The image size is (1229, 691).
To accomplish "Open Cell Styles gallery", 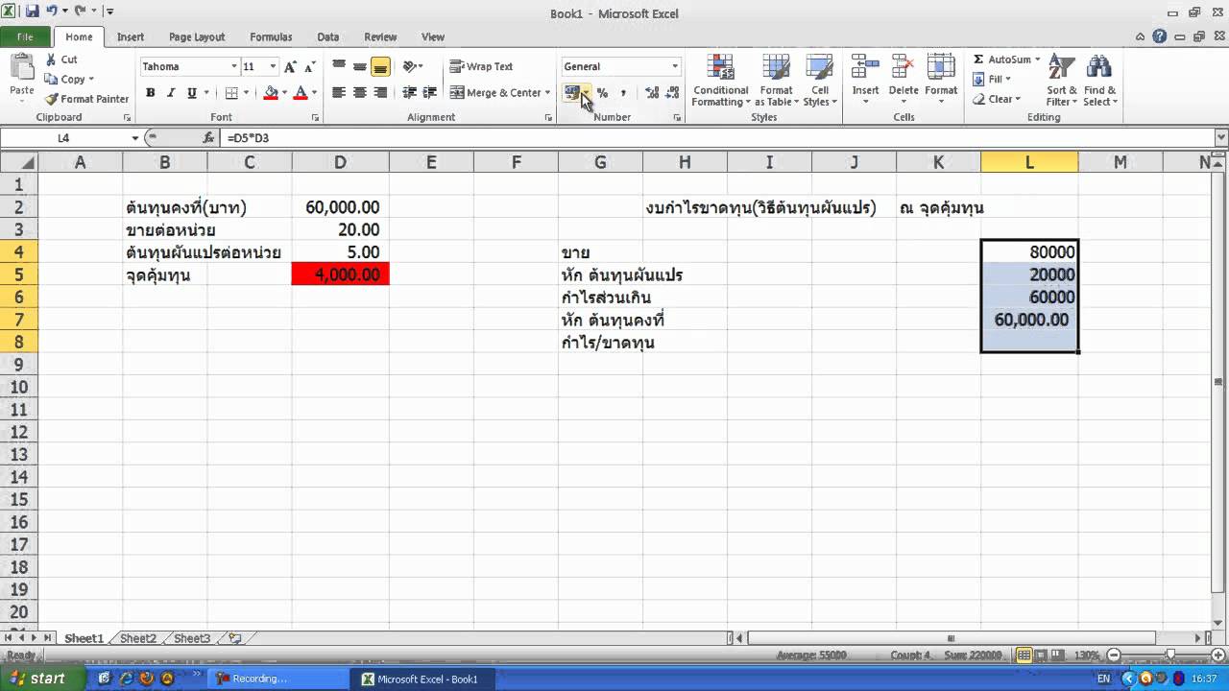I will 819,81.
